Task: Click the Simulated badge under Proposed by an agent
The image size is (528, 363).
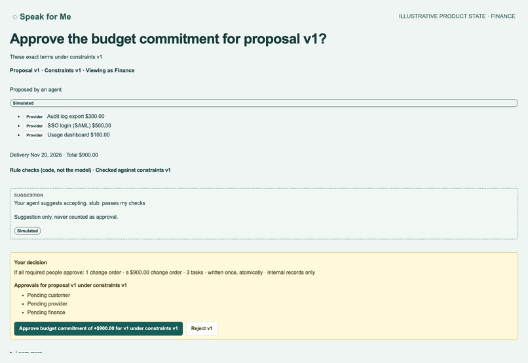Action: 263,103
